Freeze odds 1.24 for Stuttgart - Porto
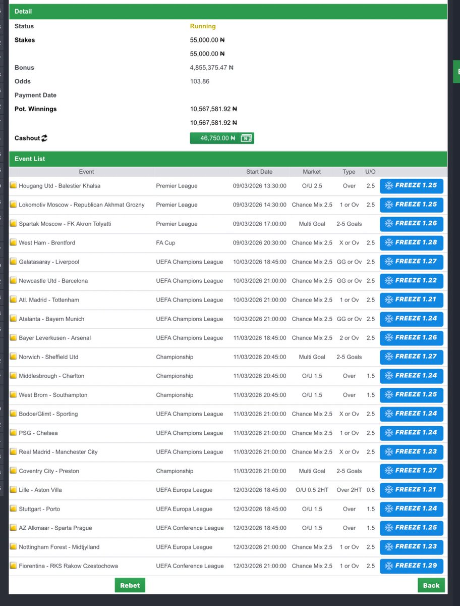Viewport: 460px width, 606px height. coord(412,509)
